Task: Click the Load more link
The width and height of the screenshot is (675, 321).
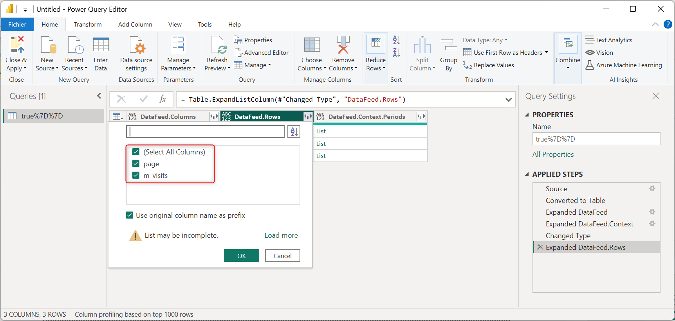Action: pyautogui.click(x=281, y=235)
